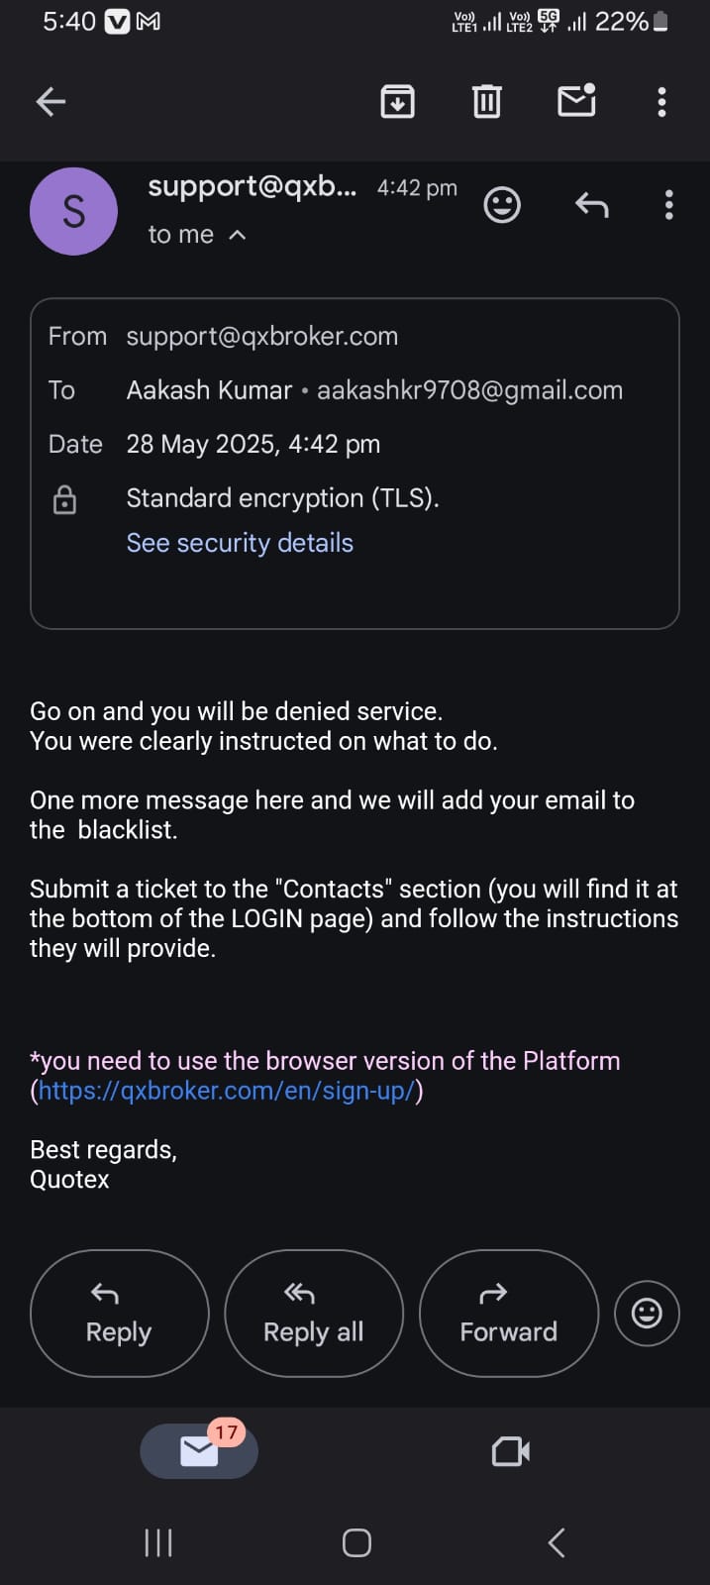This screenshot has width=710, height=1585.
Task: Open the 'See security details' link
Action: coord(240,543)
